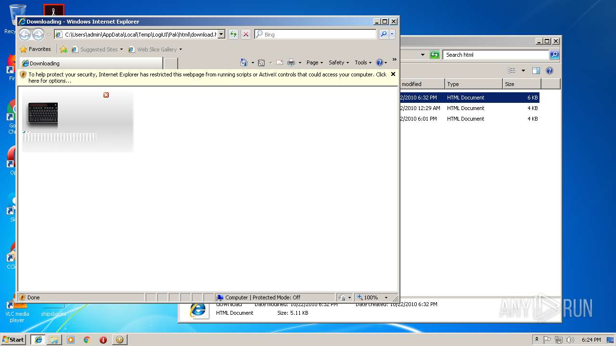Sort by Type column header
616x346 pixels.
[x=474, y=84]
